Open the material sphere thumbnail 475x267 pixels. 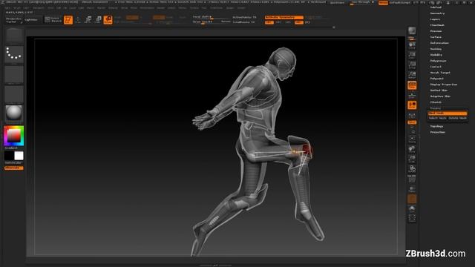[14, 113]
